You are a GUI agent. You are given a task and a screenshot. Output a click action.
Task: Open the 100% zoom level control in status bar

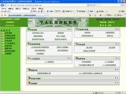(120, 93)
